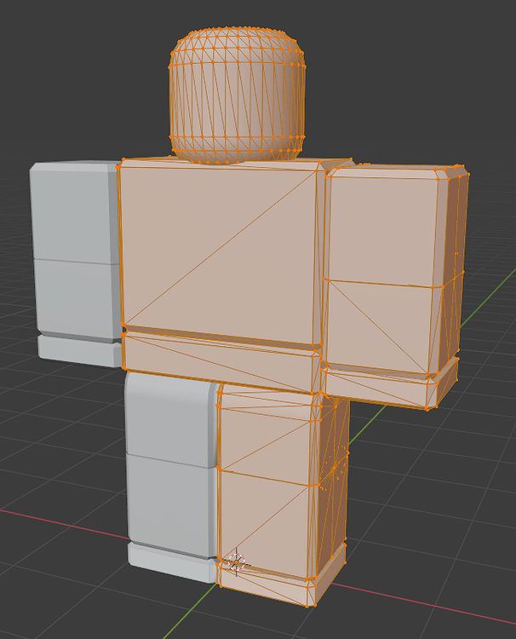Click the 3D cursor near the foot
The height and width of the screenshot is (639, 516).
click(x=237, y=562)
